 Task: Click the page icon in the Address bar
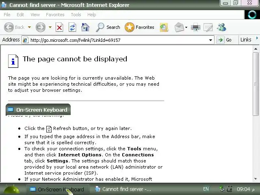click(26, 40)
